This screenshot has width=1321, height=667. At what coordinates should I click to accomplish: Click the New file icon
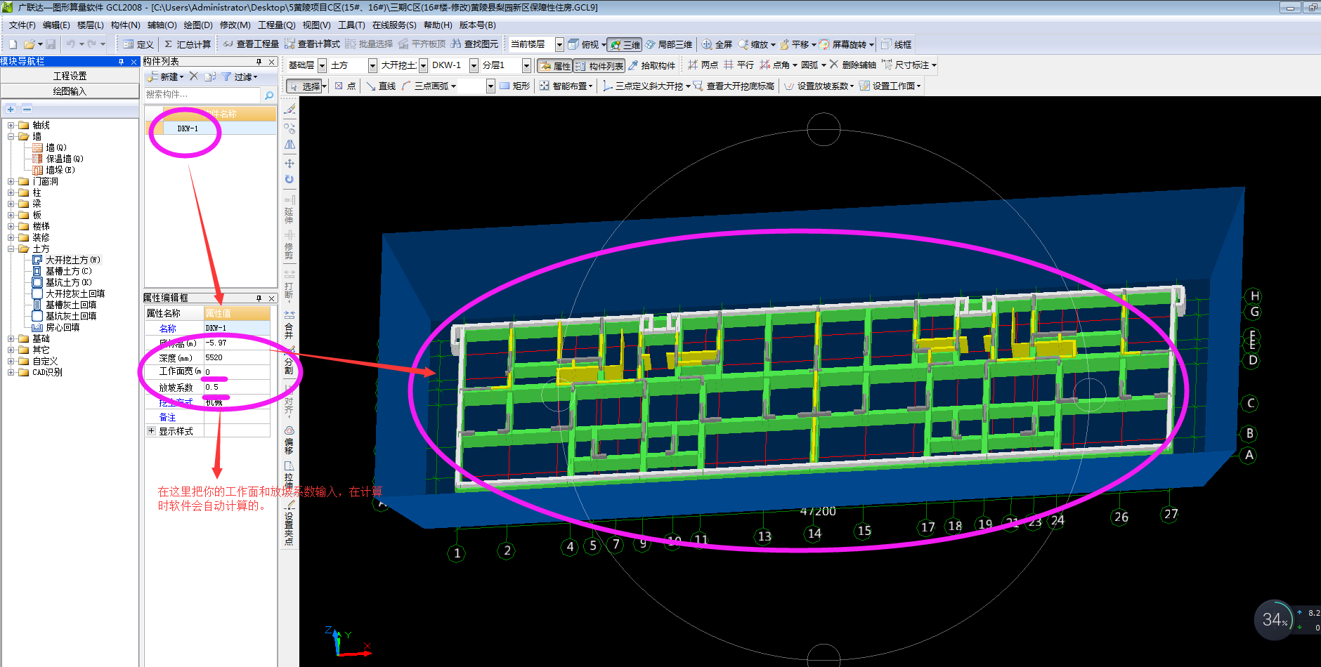[13, 44]
